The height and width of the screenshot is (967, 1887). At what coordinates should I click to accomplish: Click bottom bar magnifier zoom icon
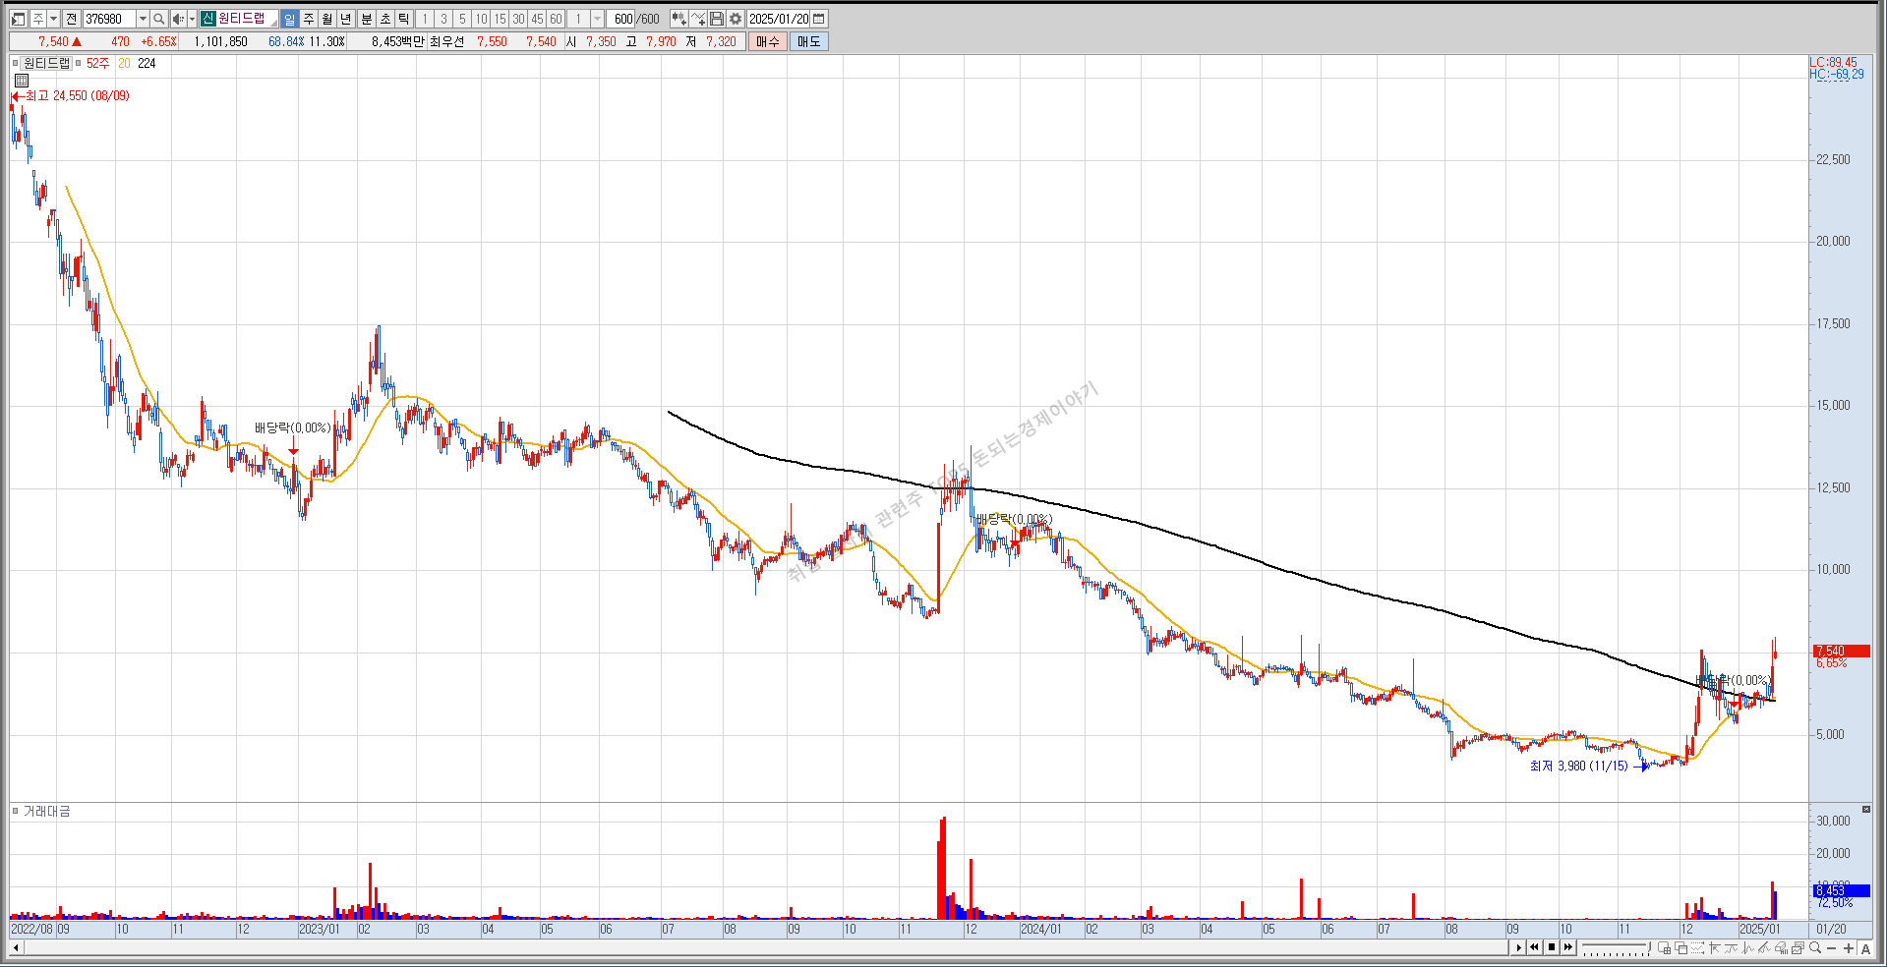(1815, 947)
